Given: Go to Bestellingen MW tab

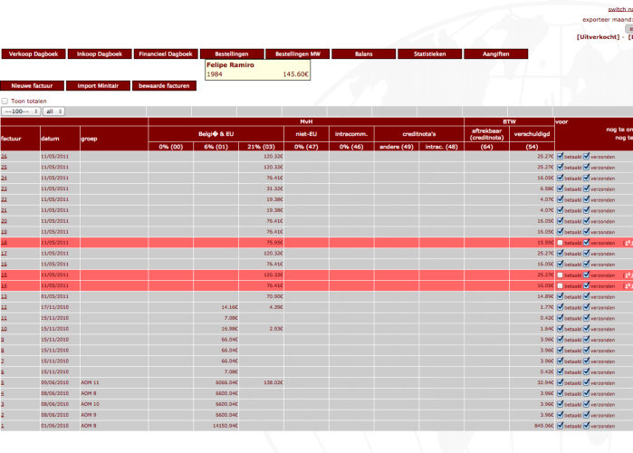Looking at the screenshot, I should 298,53.
